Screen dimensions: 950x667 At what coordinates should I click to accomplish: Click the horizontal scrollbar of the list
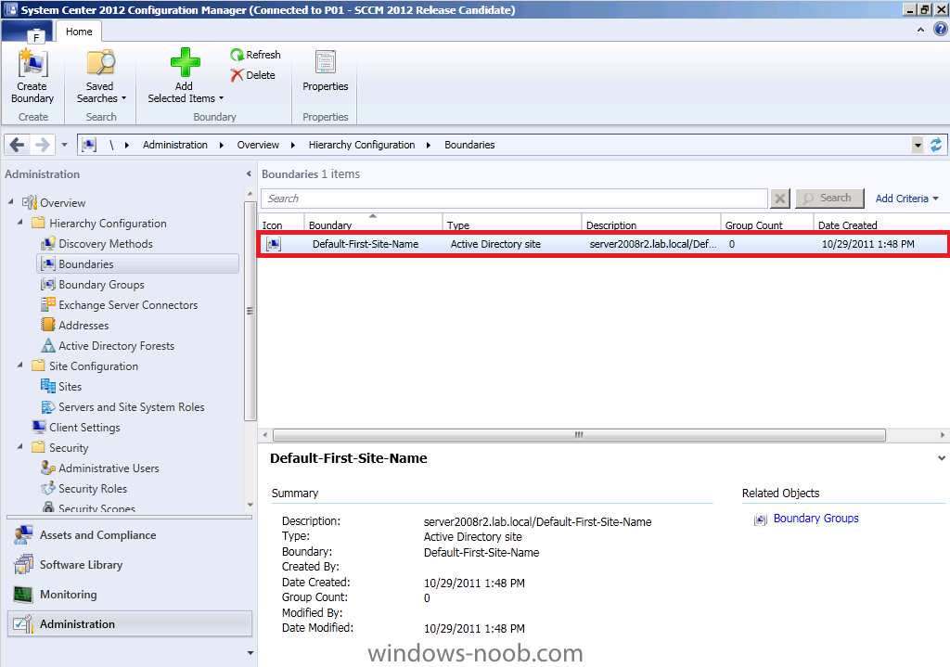tap(579, 435)
